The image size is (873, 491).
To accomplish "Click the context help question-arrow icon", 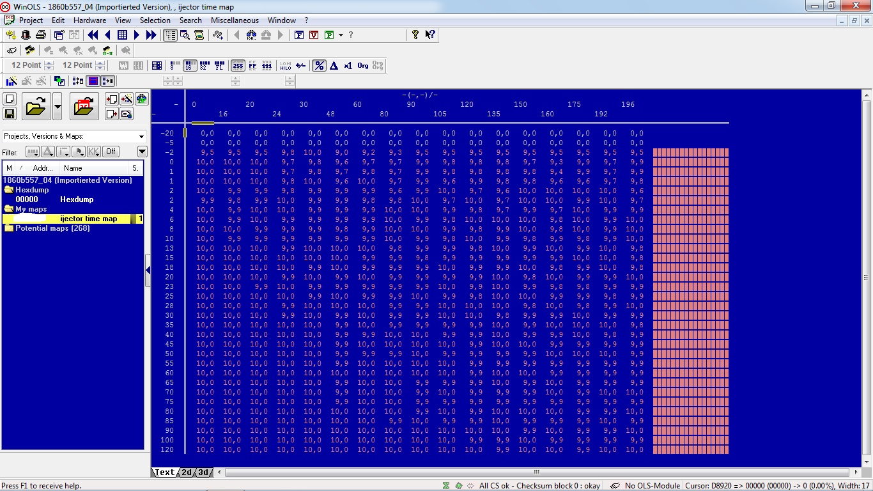I will (430, 35).
